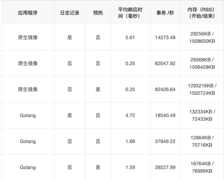Screen dimensions: 224x180
Task: Click the 应用程序 column header
Action: pyautogui.click(x=28, y=13)
